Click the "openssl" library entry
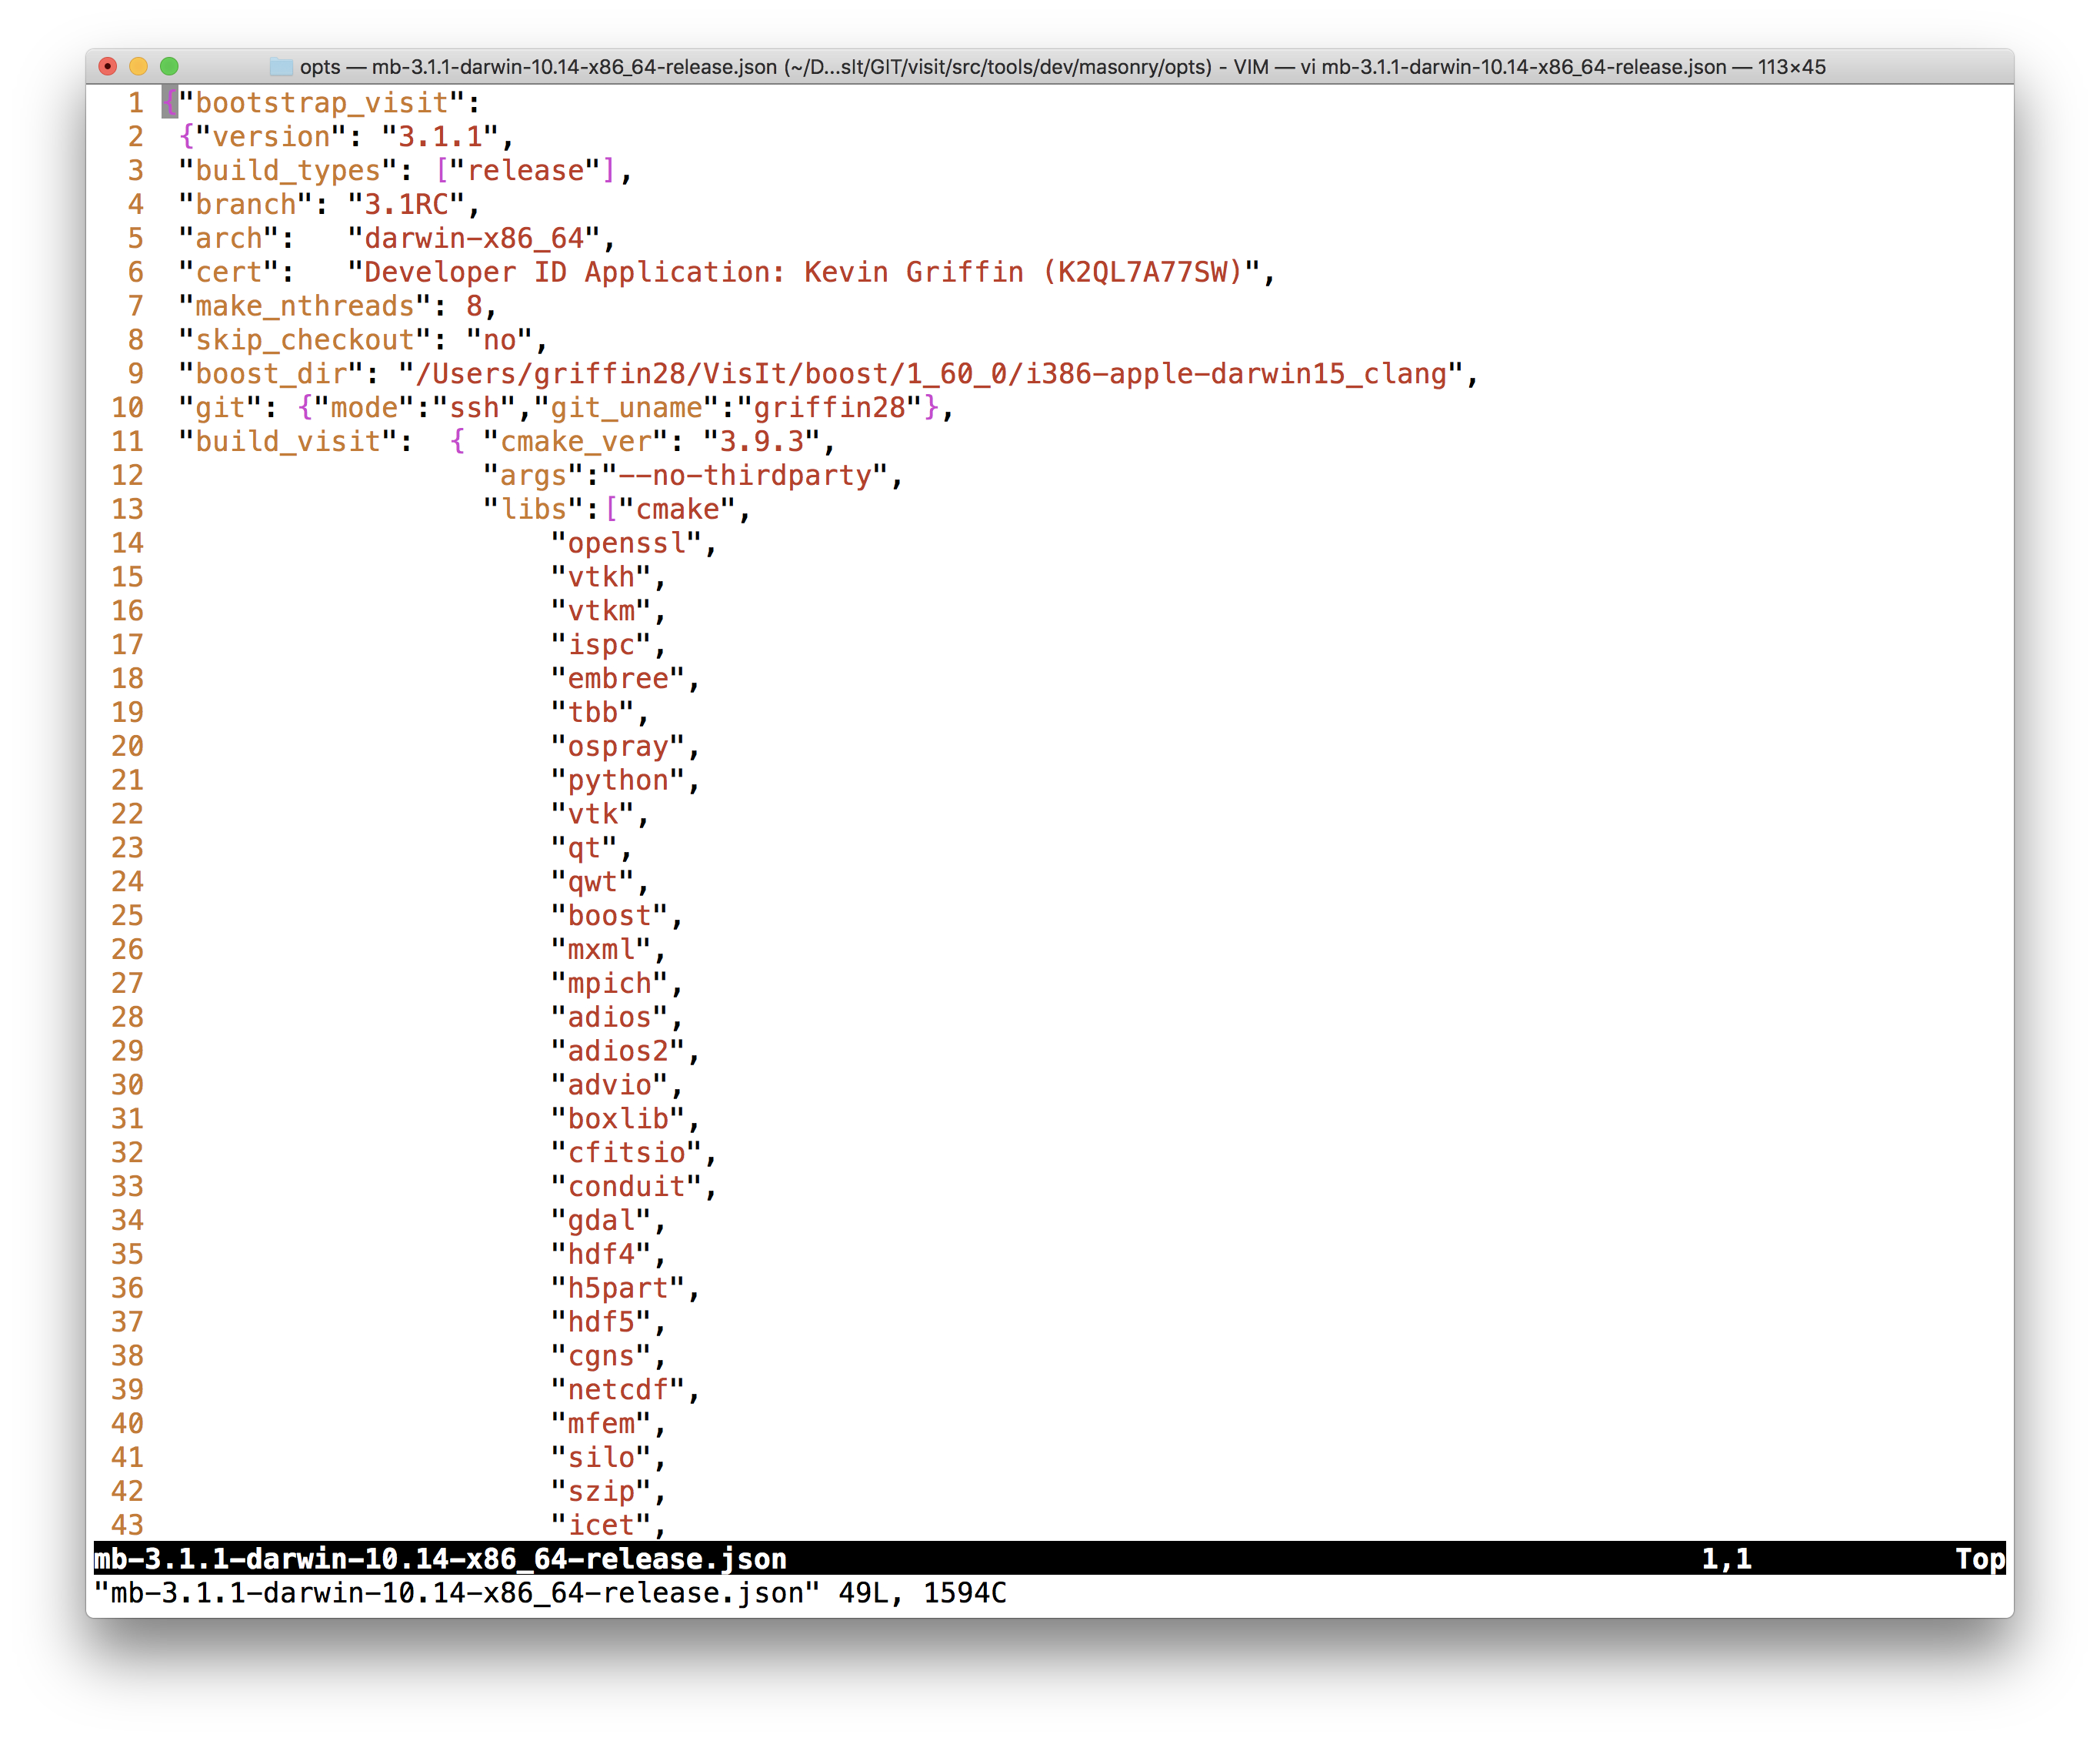Image resolution: width=2100 pixels, height=1741 pixels. pyautogui.click(x=626, y=543)
